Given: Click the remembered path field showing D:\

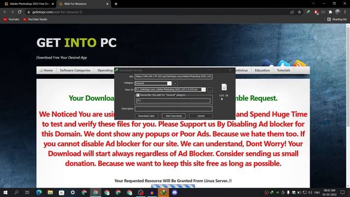Looking at the screenshot, I should (173, 101).
